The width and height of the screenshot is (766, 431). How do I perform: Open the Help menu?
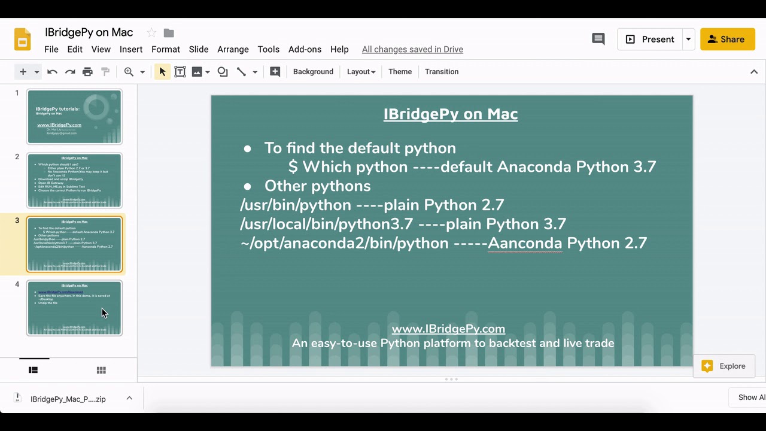click(339, 50)
